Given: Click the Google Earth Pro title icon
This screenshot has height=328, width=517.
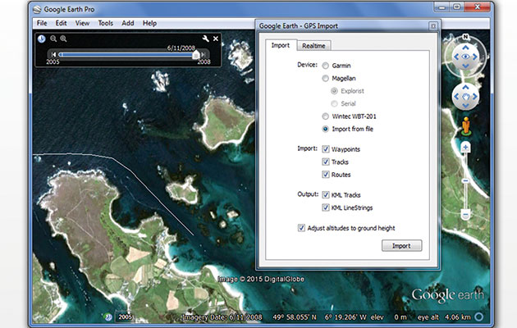Looking at the screenshot, I should click(37, 9).
